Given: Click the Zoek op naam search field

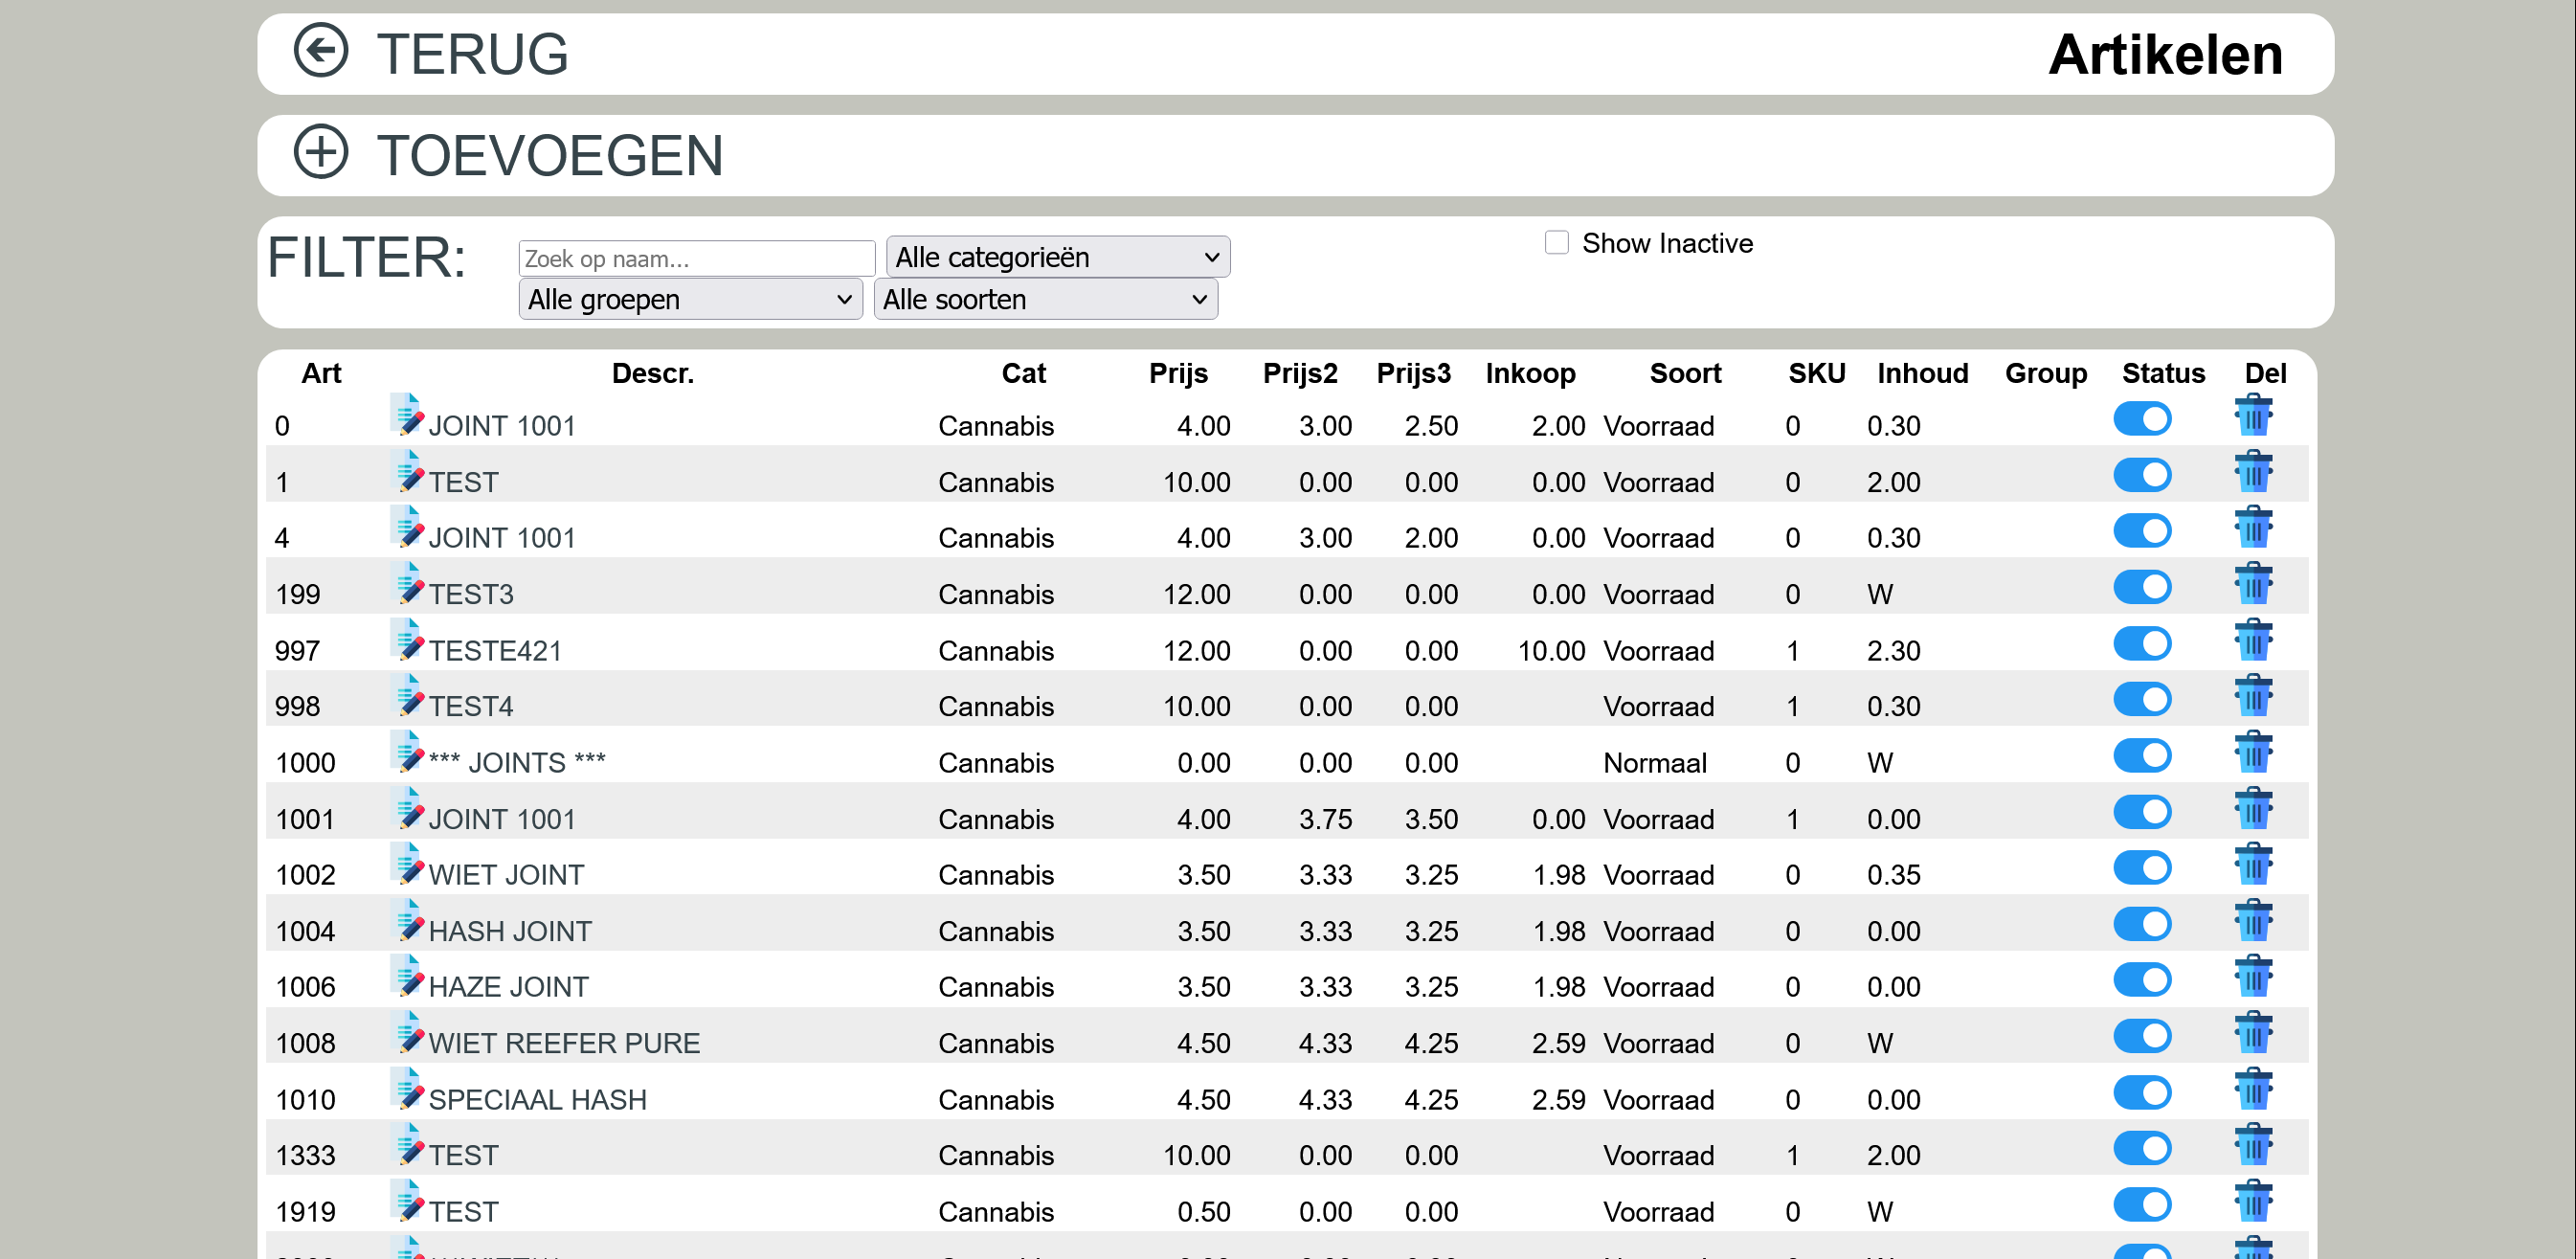Looking at the screenshot, I should [x=697, y=258].
